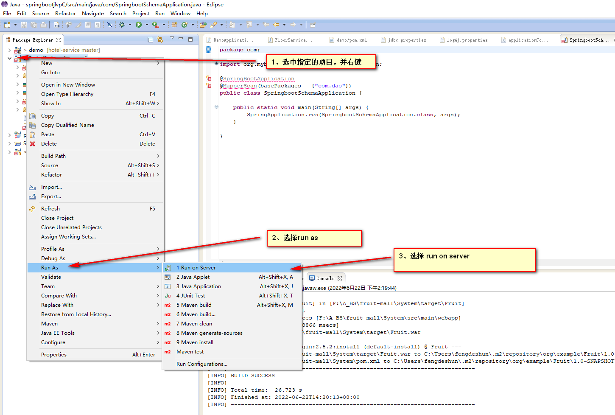This screenshot has height=415, width=615.
Task: Open dropdown next to New Java Class
Action: pyautogui.click(x=193, y=25)
